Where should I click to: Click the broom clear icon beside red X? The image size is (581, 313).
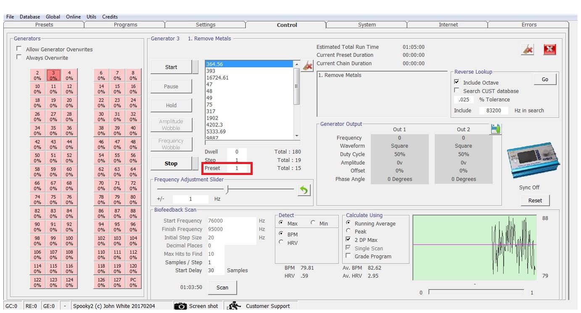(528, 49)
